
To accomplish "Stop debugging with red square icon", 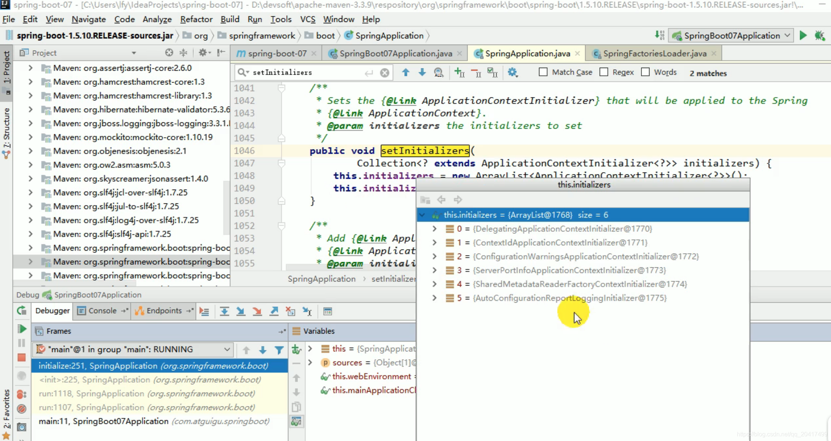I will pyautogui.click(x=22, y=358).
